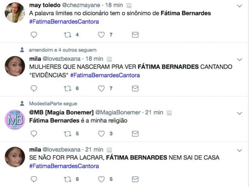Viewport: 249px width, 187px height.
Task: Like mila's 'NEM SAI DE CASA' tweet
Action: [101, 179]
